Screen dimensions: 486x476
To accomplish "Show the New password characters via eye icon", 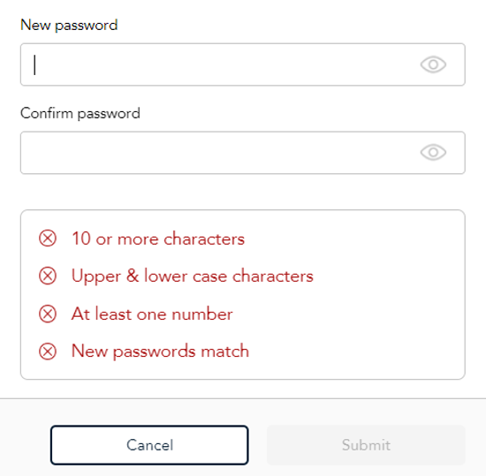I will point(433,64).
